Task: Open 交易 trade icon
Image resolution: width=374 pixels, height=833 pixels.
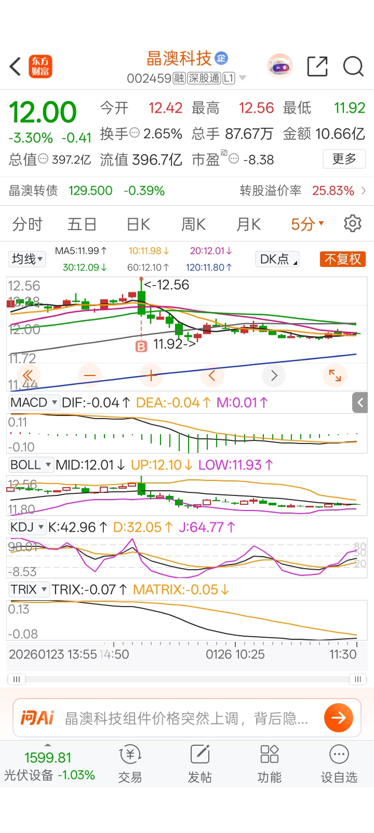Action: [x=130, y=764]
